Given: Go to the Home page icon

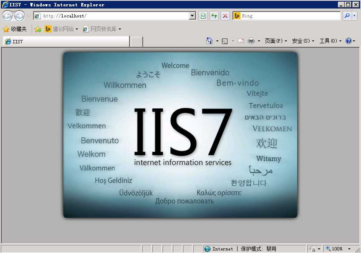Looking at the screenshot, I should click(x=209, y=41).
